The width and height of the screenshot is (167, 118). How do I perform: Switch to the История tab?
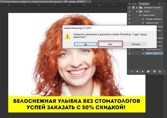[x=132, y=4]
